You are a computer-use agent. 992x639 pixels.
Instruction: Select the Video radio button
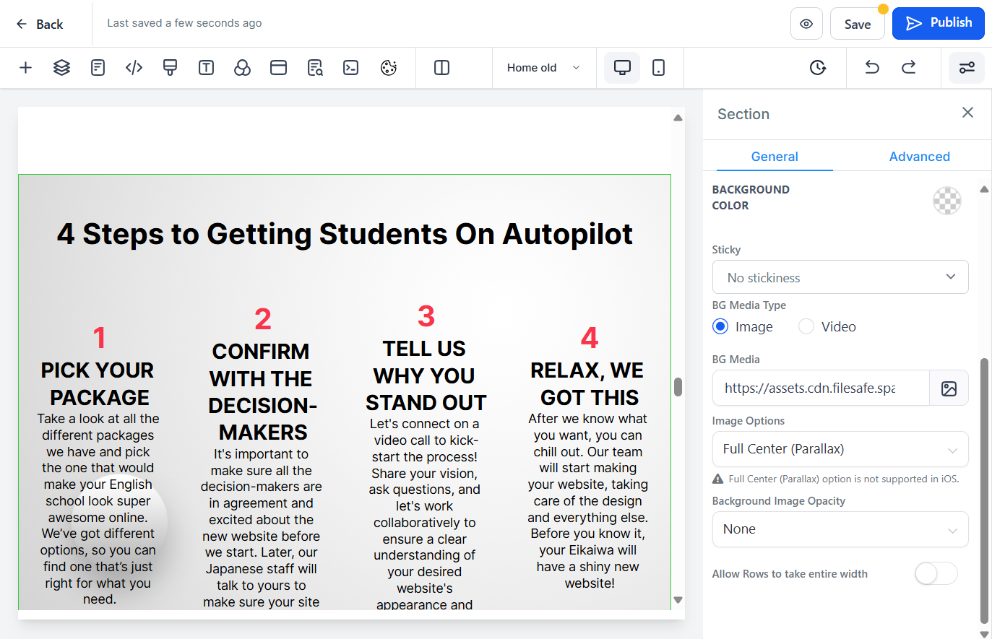pos(806,327)
